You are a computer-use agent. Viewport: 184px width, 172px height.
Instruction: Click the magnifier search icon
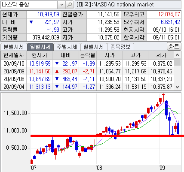[70, 5]
